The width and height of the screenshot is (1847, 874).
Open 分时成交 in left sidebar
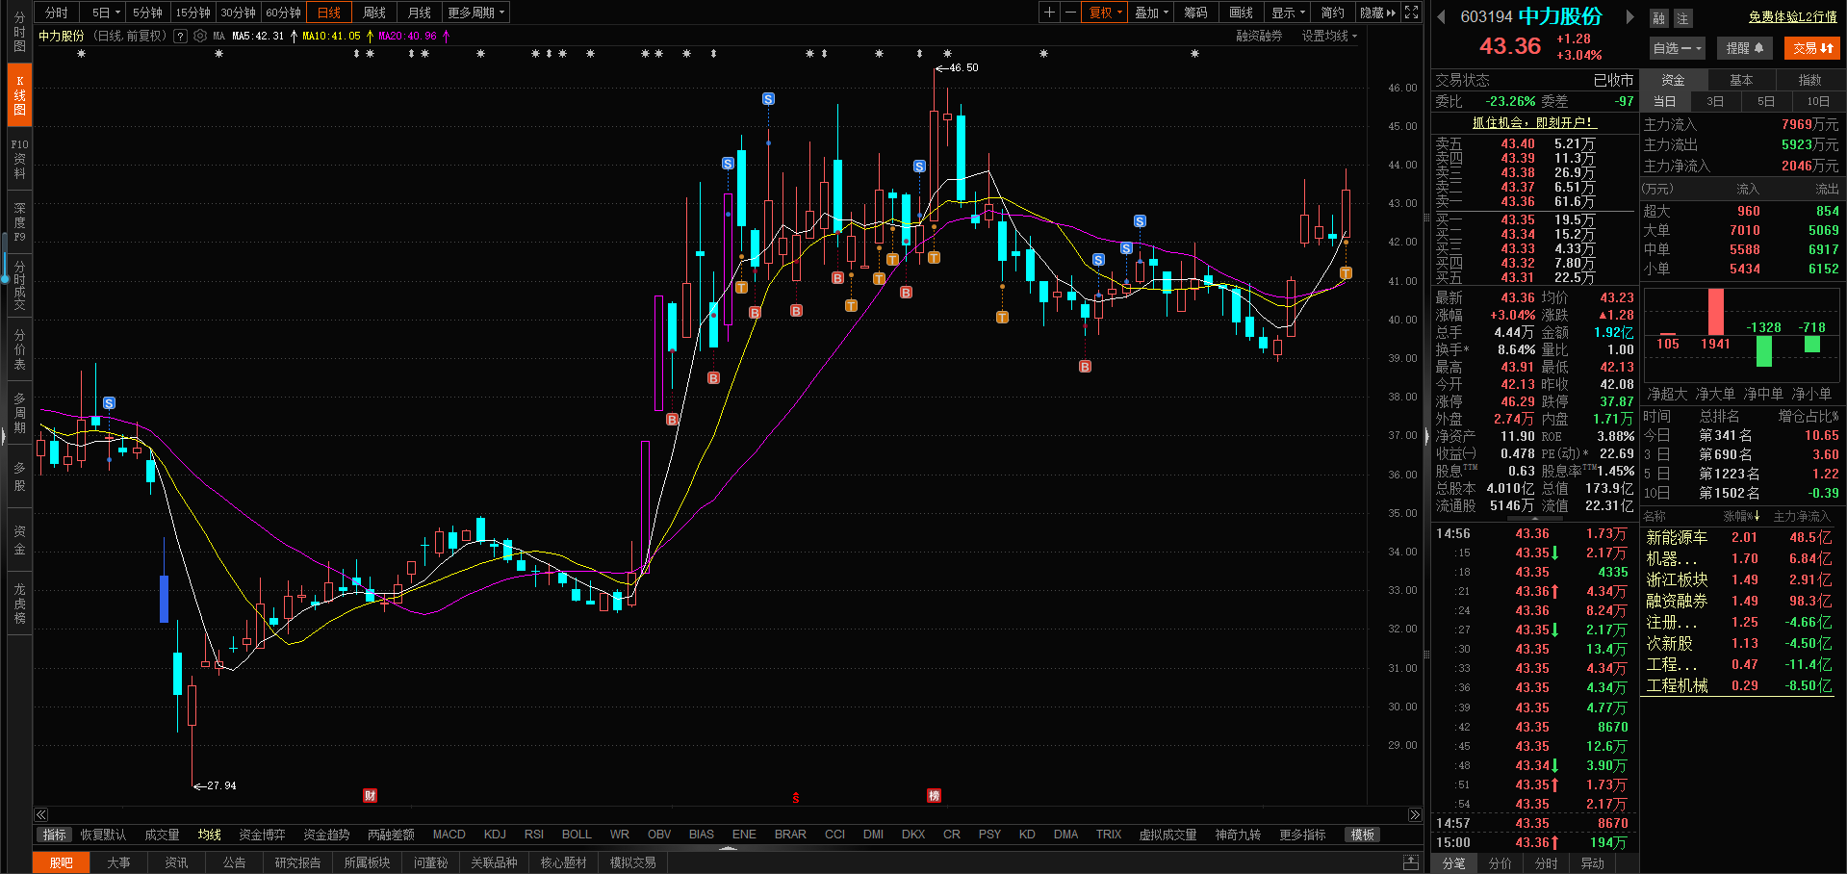tap(19, 285)
